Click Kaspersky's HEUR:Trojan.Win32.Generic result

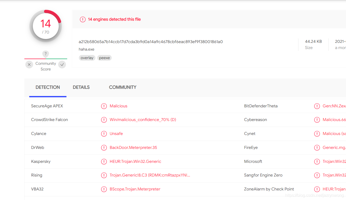pyautogui.click(x=135, y=162)
